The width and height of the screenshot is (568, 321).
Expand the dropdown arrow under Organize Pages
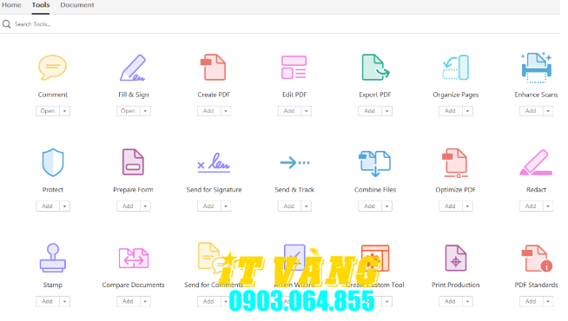coord(467,111)
